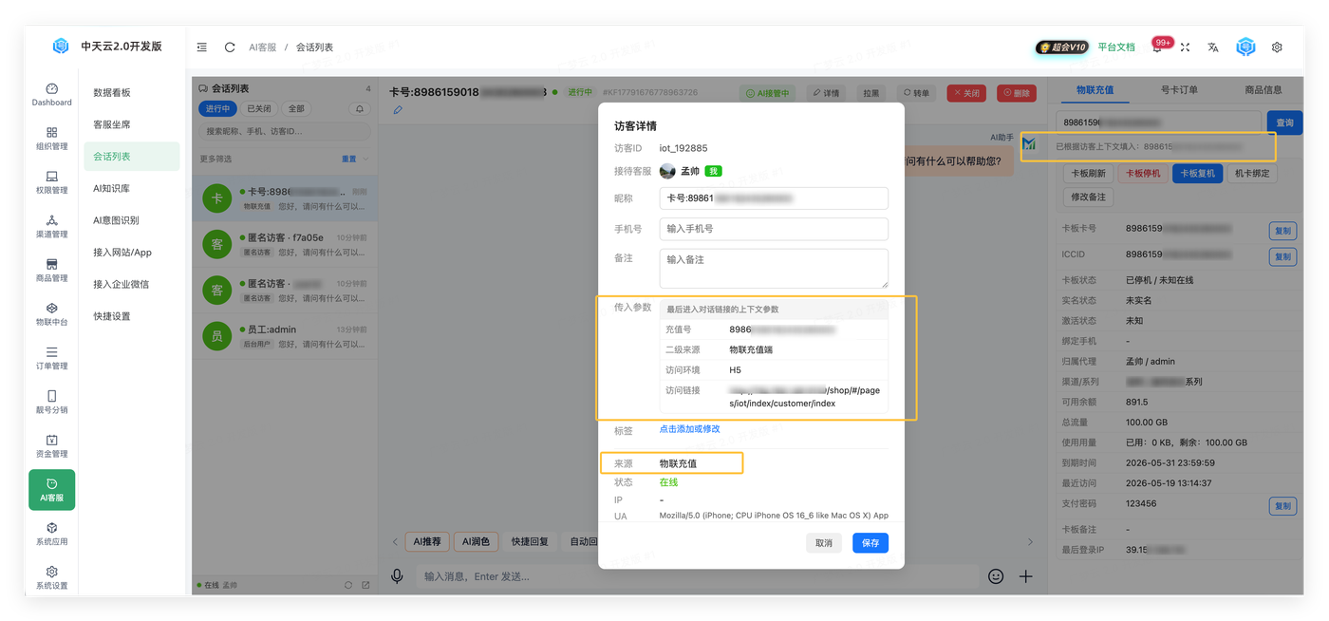Open 系统应用 in the left sidebar
The image size is (1329, 621).
tap(51, 534)
